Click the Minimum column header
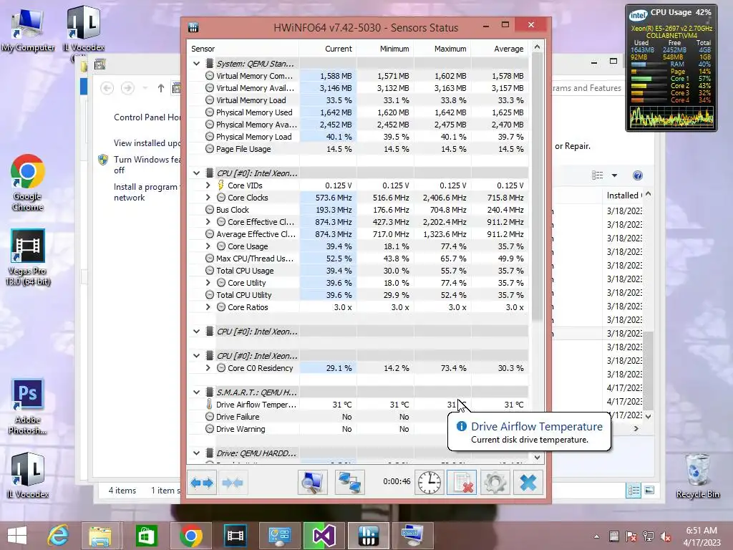 tap(385, 49)
